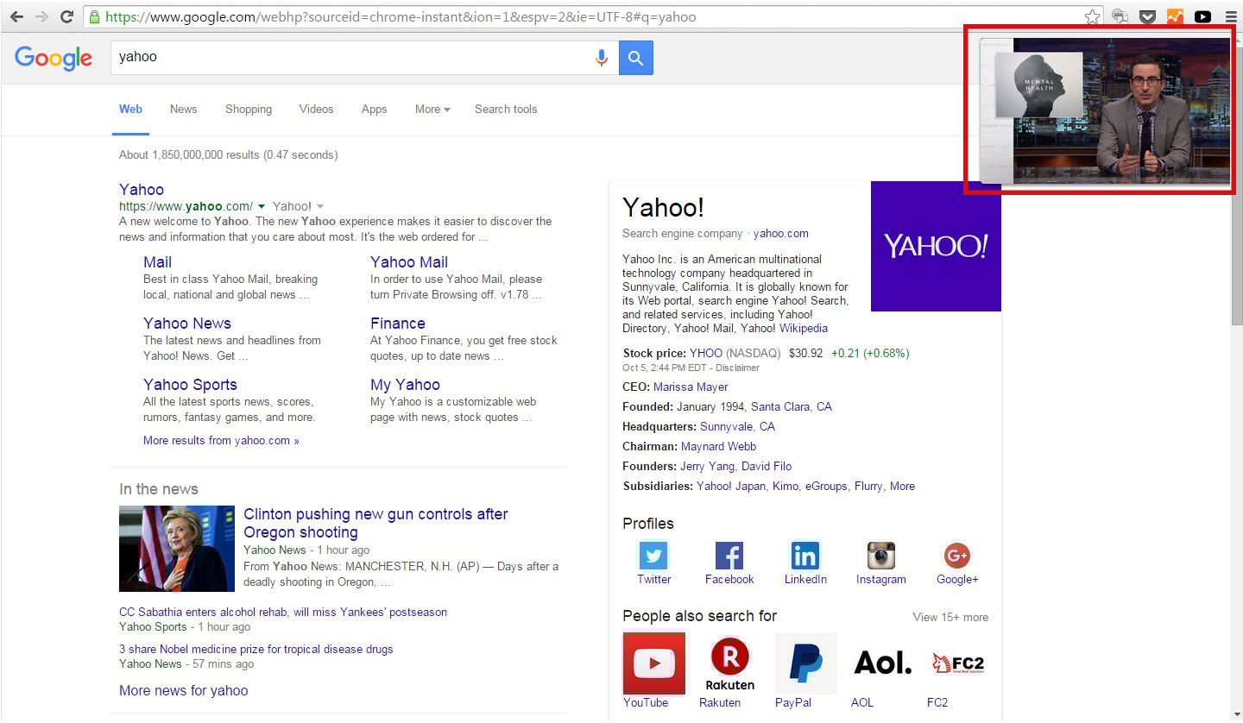The width and height of the screenshot is (1243, 723).
Task: Open the orange analytics extension icon
Action: click(x=1175, y=16)
